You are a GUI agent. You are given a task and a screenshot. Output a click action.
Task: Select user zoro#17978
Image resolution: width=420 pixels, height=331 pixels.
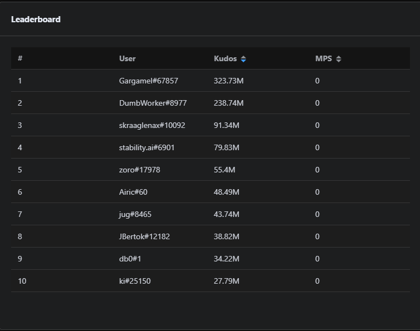coord(140,170)
